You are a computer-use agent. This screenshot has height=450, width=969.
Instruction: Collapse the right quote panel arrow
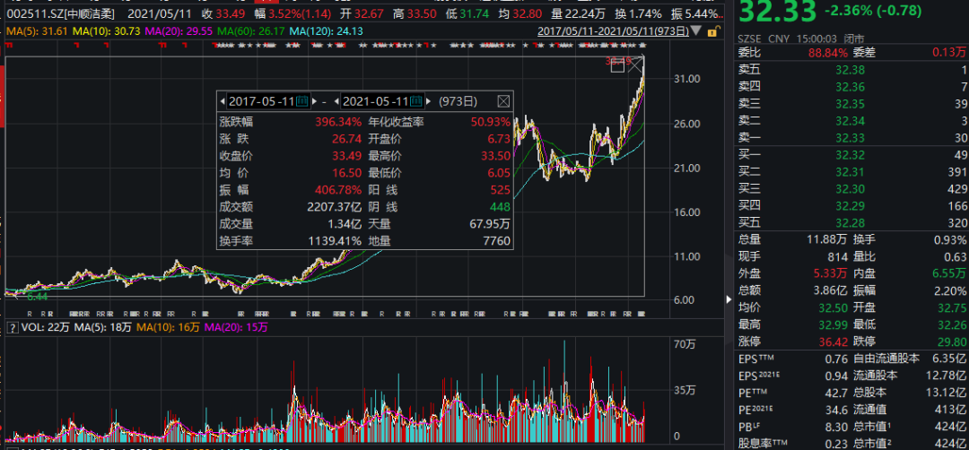pos(727,299)
